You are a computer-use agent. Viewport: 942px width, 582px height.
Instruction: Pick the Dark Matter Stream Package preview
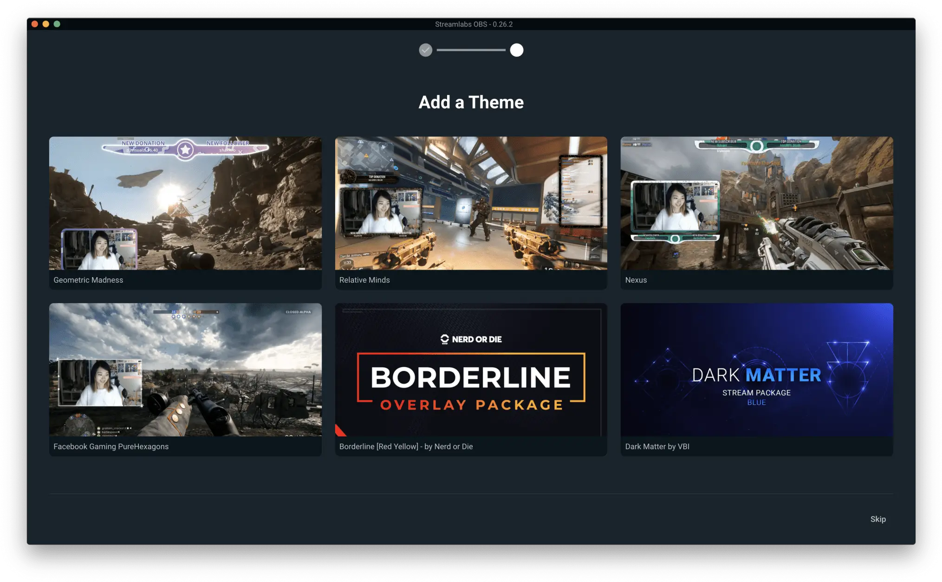pyautogui.click(x=757, y=370)
